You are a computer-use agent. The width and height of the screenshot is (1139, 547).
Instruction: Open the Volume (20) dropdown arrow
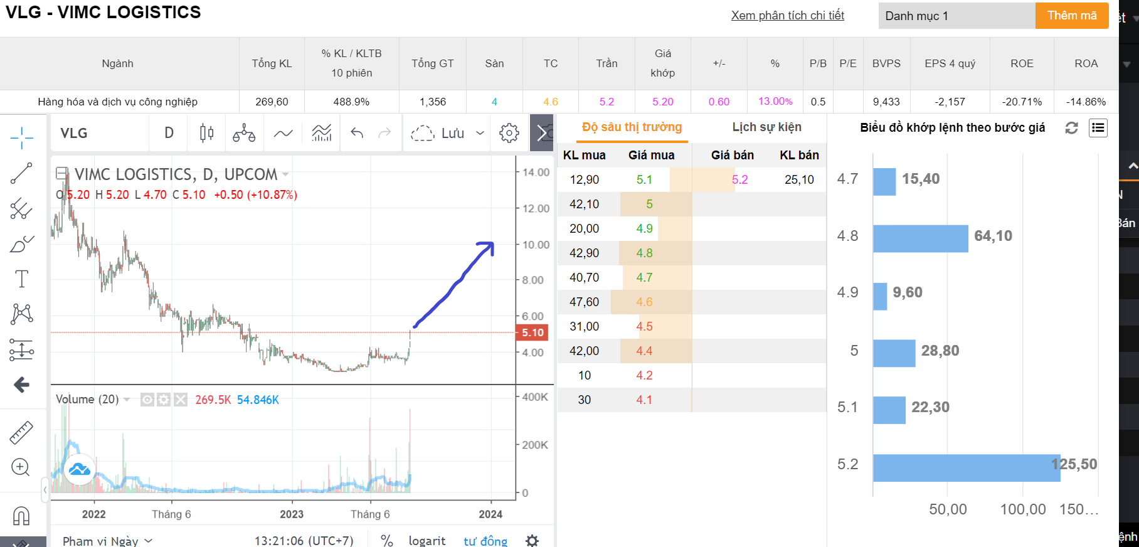127,400
